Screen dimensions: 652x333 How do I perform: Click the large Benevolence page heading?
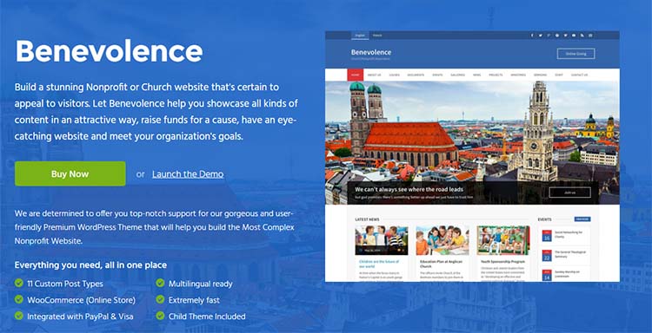(109, 51)
